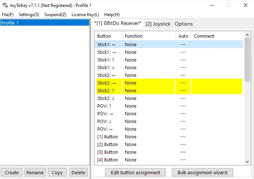Click the scroll down arrow in button list

coord(247,161)
